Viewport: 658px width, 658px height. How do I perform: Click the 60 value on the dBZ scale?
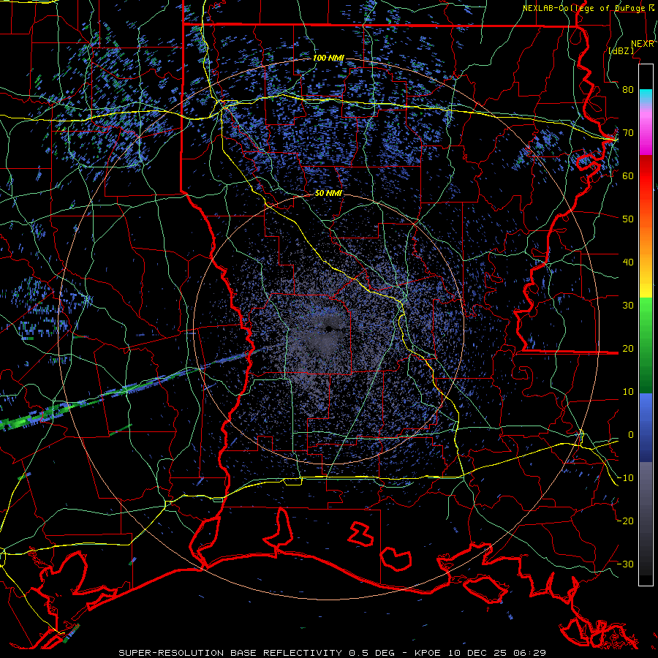628,175
